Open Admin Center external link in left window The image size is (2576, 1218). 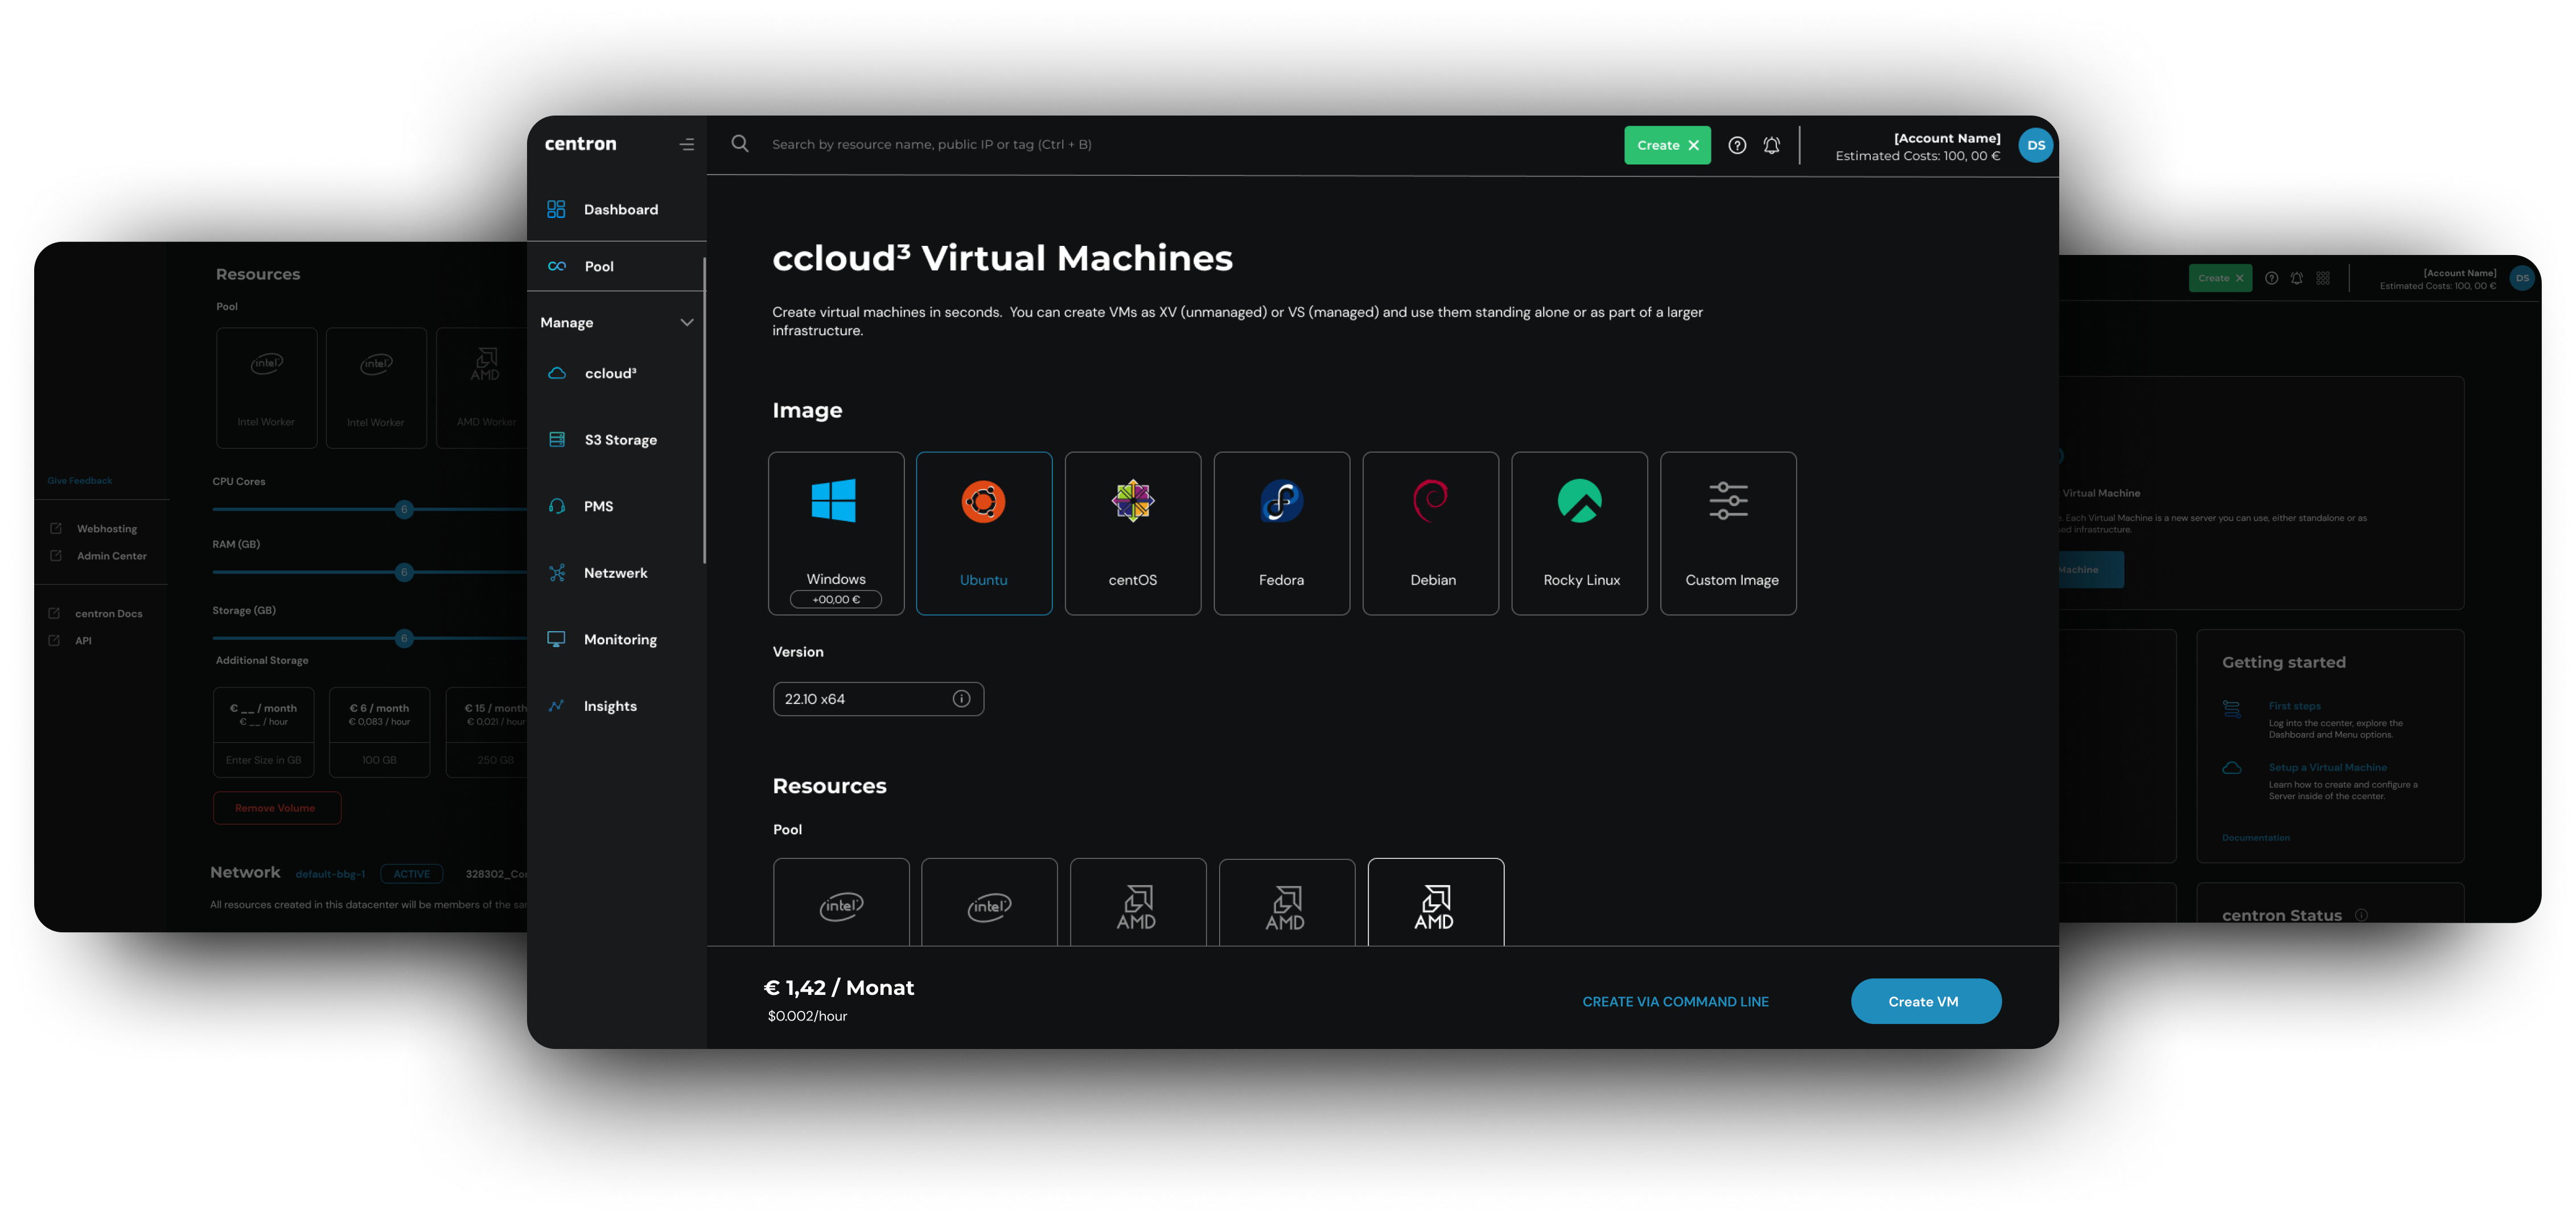pos(98,556)
